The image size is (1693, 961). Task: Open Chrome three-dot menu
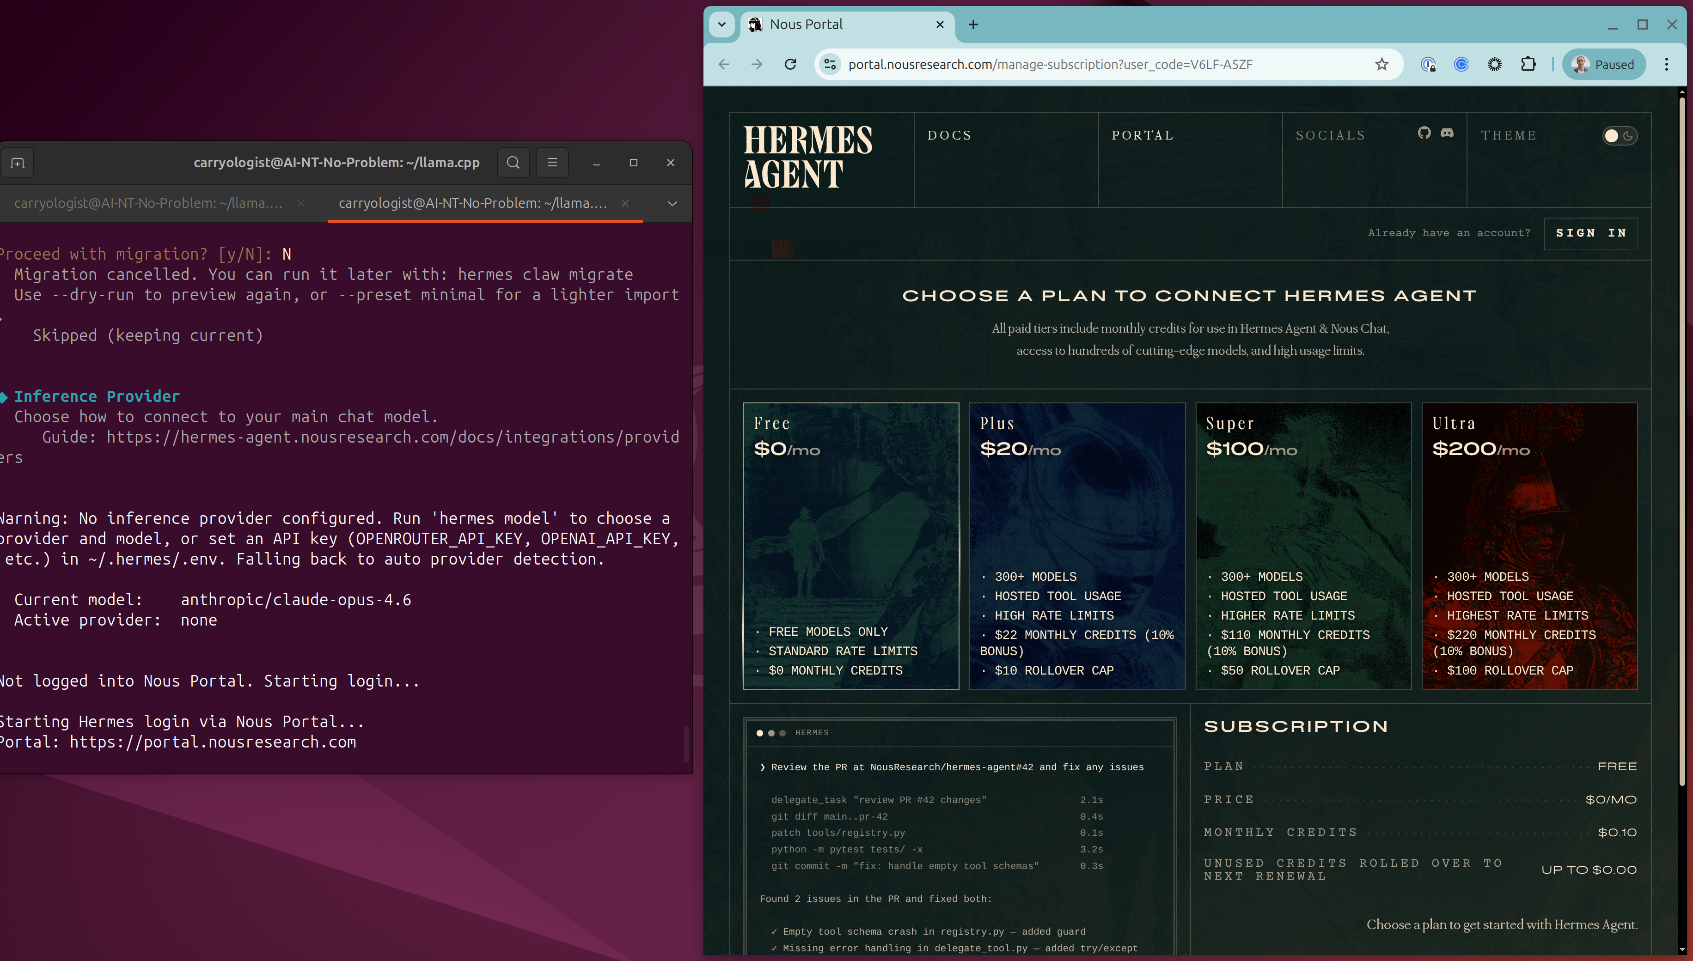click(x=1667, y=64)
